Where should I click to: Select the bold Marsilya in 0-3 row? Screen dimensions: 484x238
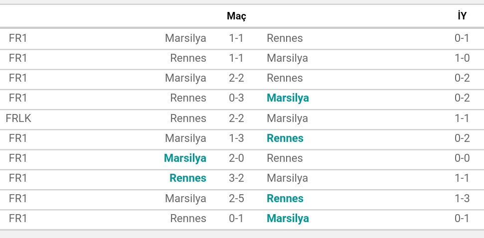288,98
